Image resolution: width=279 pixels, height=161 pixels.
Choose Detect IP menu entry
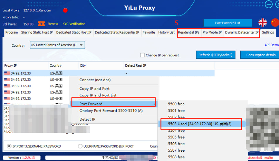click(x=114, y=119)
